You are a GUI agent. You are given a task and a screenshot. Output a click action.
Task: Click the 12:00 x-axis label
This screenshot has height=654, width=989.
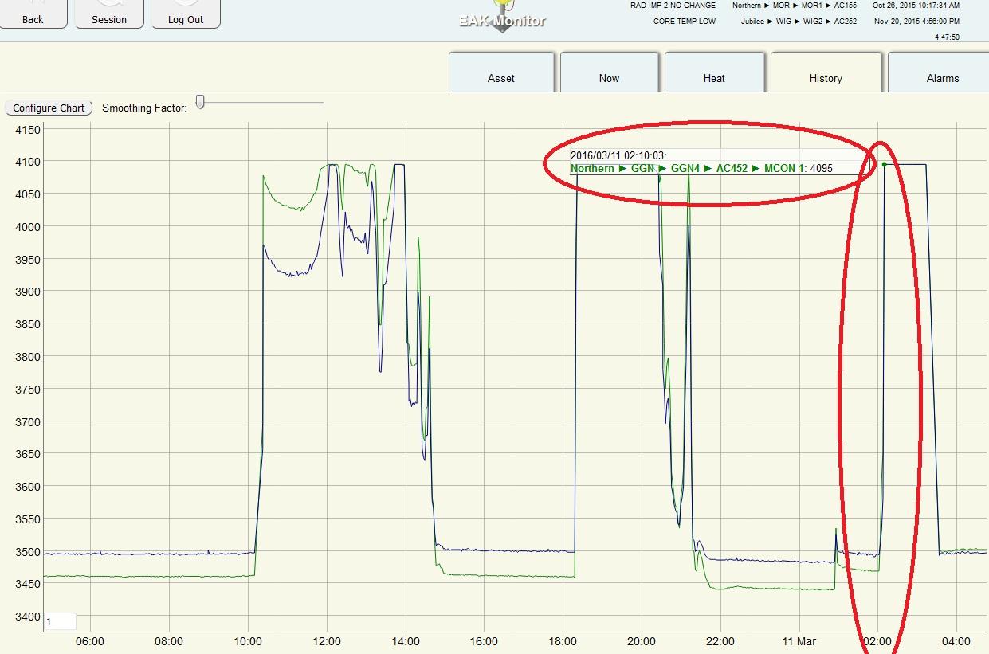[x=327, y=641]
